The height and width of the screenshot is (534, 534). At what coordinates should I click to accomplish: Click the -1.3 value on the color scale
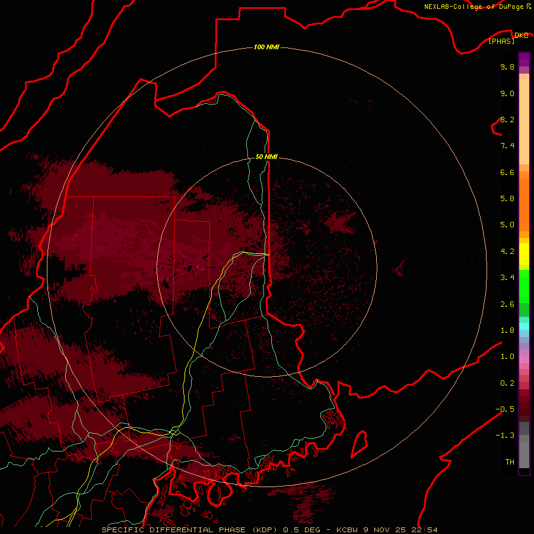(x=505, y=436)
